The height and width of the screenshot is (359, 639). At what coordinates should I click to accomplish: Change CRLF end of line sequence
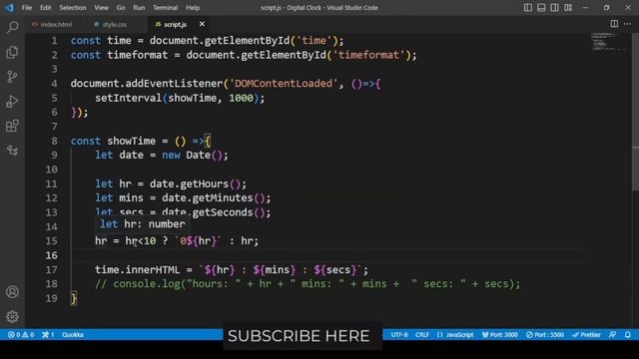(x=421, y=335)
